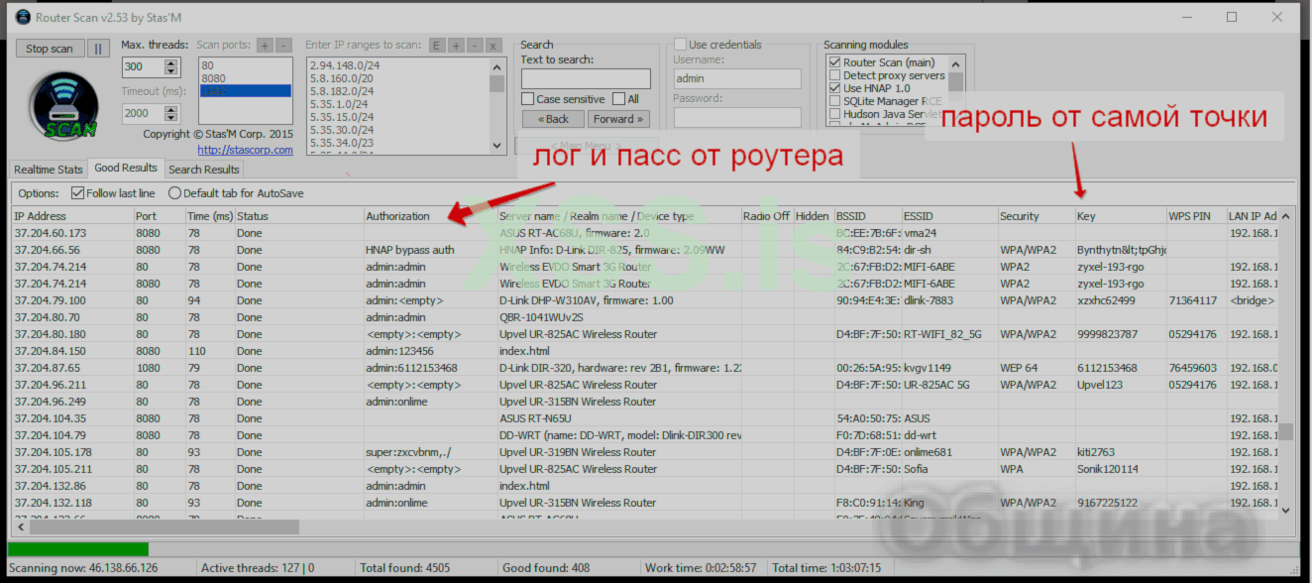Pause scanning with the pause icon
The height and width of the screenshot is (583, 1312).
(x=98, y=49)
